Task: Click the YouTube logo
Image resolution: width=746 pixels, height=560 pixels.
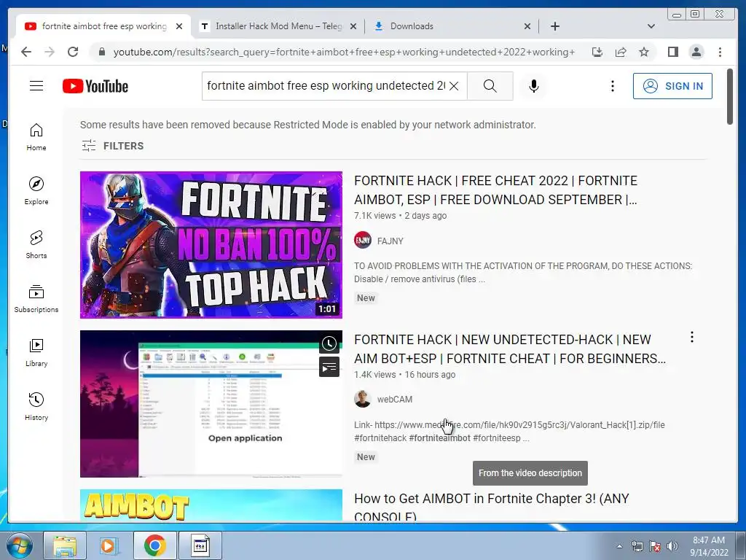Action: click(95, 86)
